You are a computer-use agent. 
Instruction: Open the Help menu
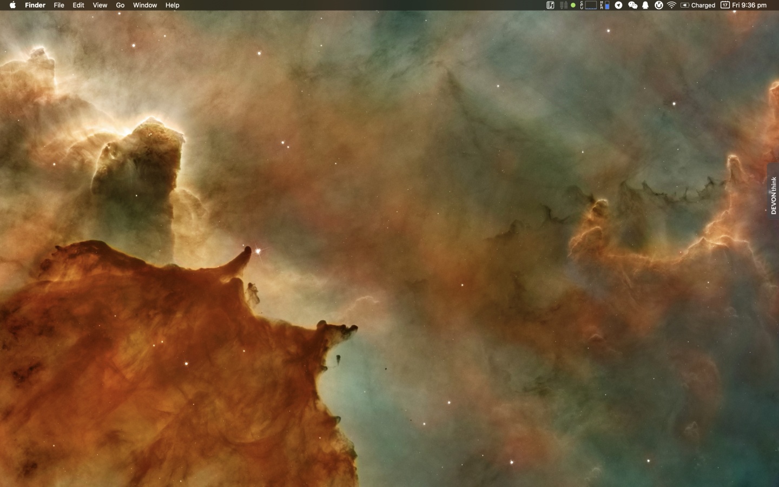pos(173,5)
